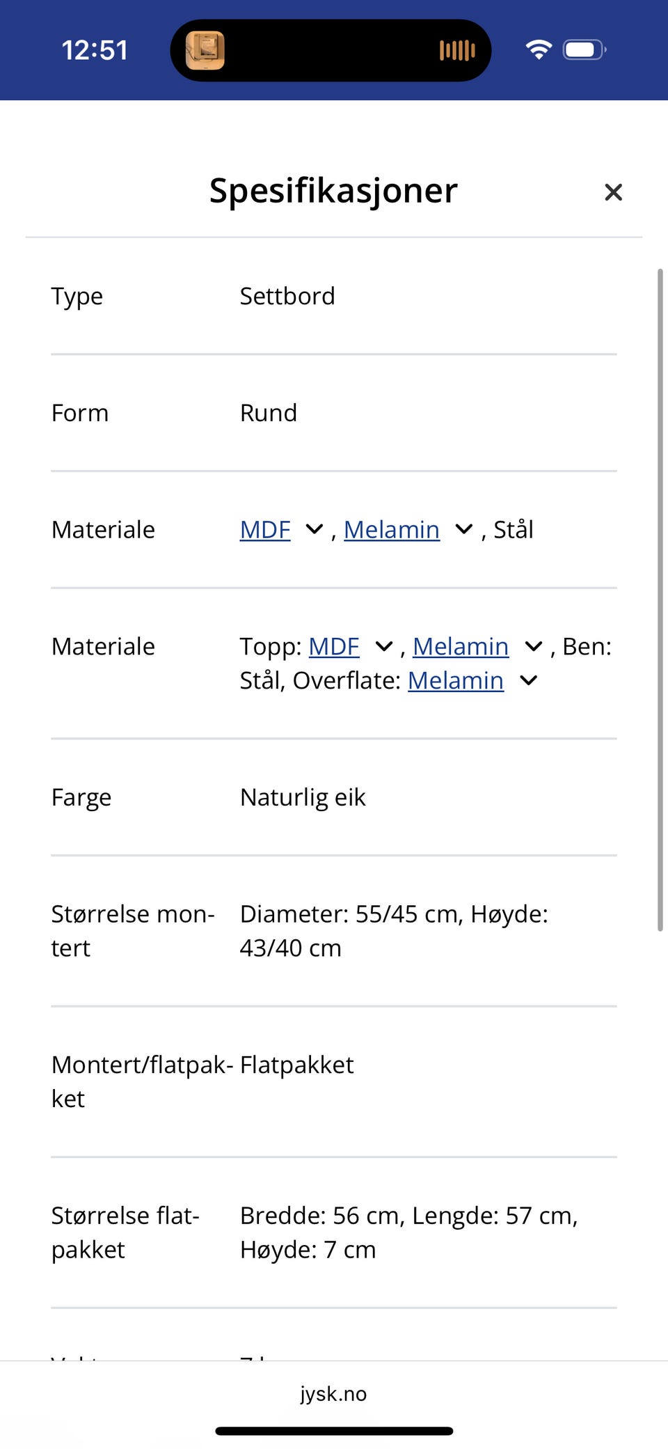Expand chevron beside Melamin in first Materiale row
The image size is (668, 1449).
(464, 530)
